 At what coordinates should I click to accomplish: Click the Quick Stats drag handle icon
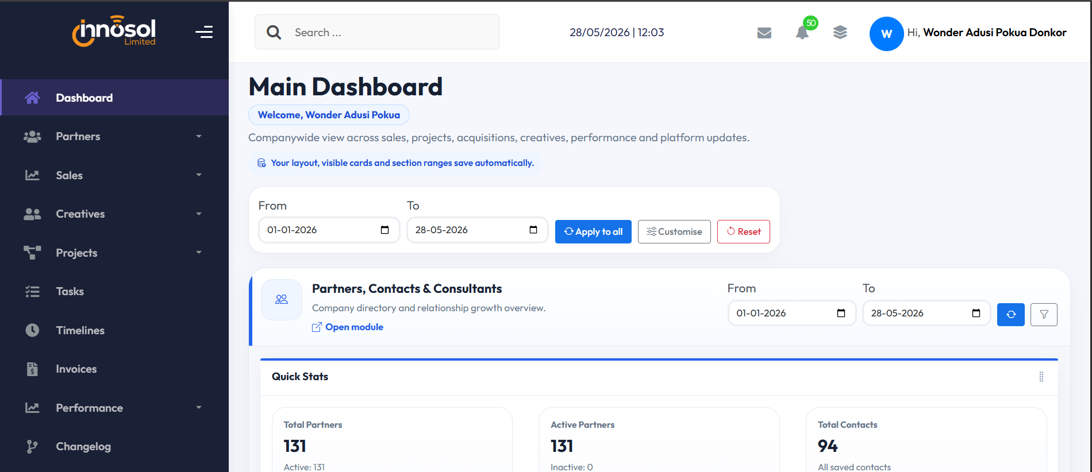pos(1041,377)
